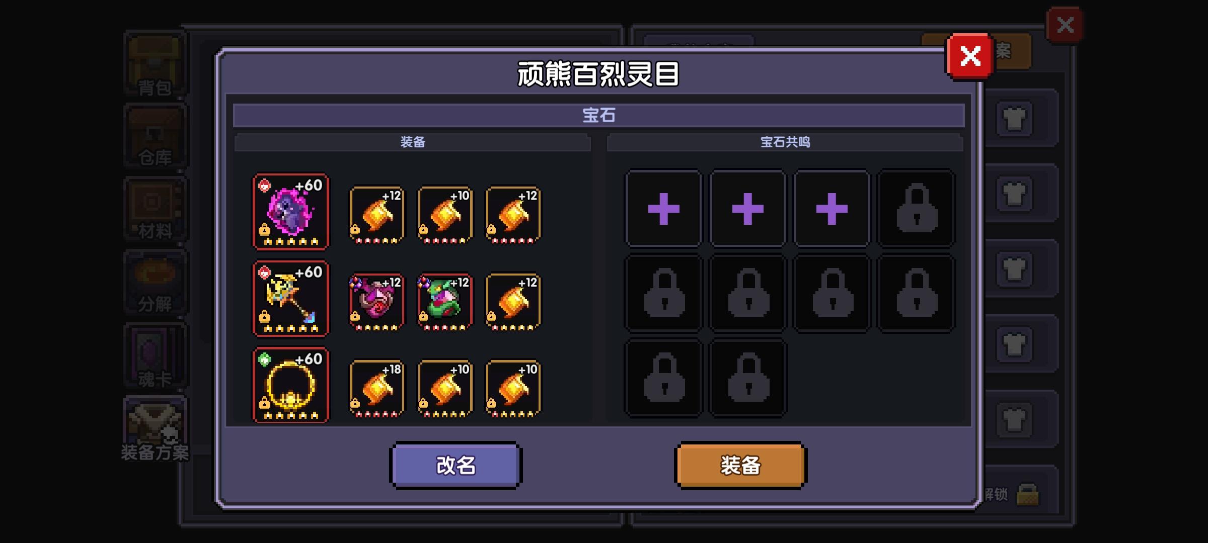Tap the locked fourth resonance slot in top row
This screenshot has width=1208, height=543.
[916, 208]
